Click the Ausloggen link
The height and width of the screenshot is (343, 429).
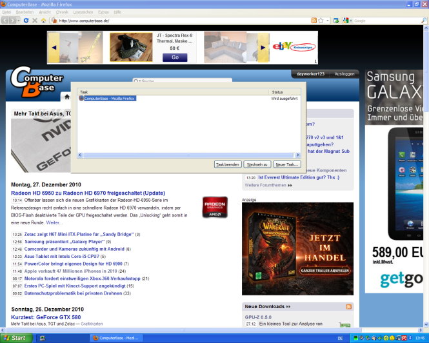[x=344, y=74]
